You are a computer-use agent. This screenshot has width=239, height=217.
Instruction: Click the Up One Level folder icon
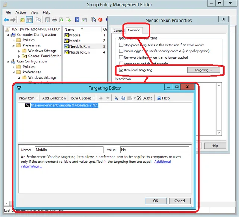22,20
